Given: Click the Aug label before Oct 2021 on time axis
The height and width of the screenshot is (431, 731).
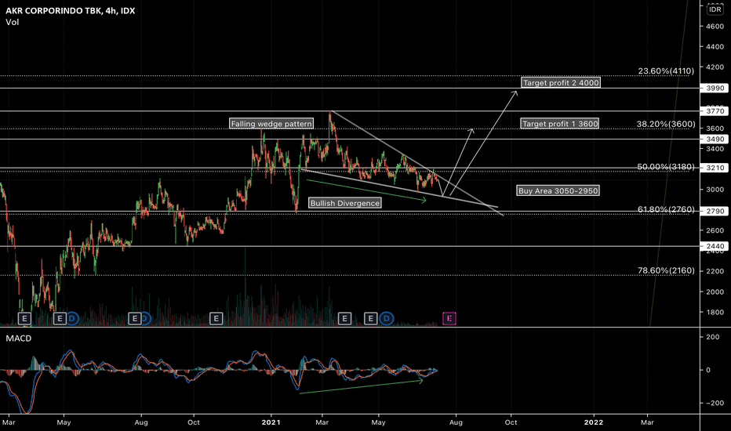Looking at the screenshot, I should 456,422.
